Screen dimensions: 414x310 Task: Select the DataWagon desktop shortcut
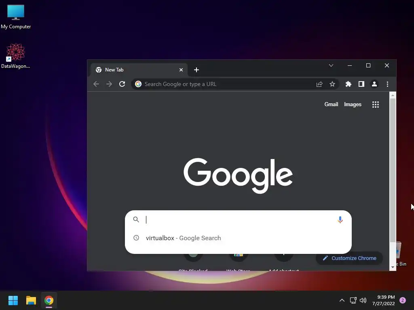(16, 56)
